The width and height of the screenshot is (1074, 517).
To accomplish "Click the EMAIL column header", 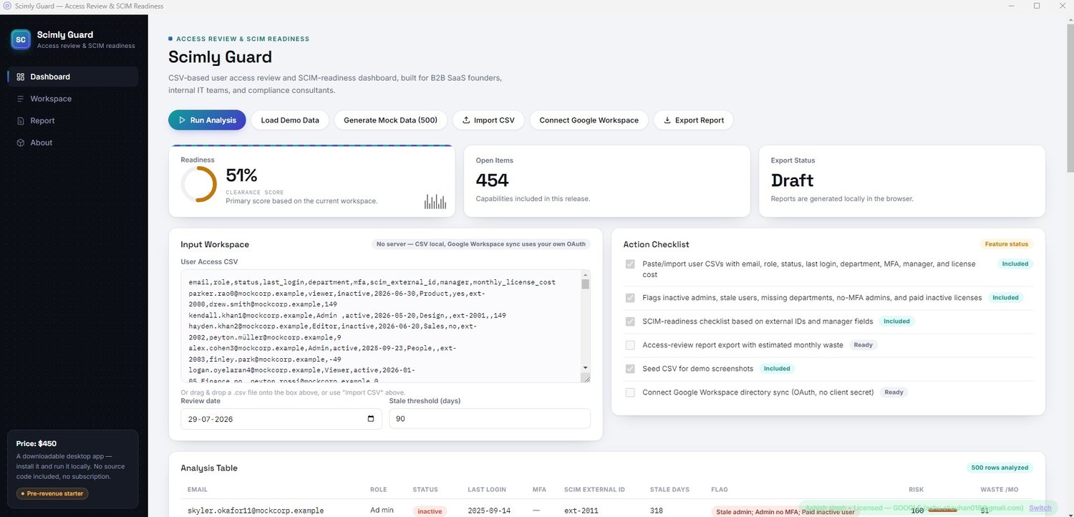I will (198, 490).
